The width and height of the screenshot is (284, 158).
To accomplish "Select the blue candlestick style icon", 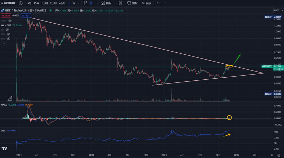I will [91, 3].
